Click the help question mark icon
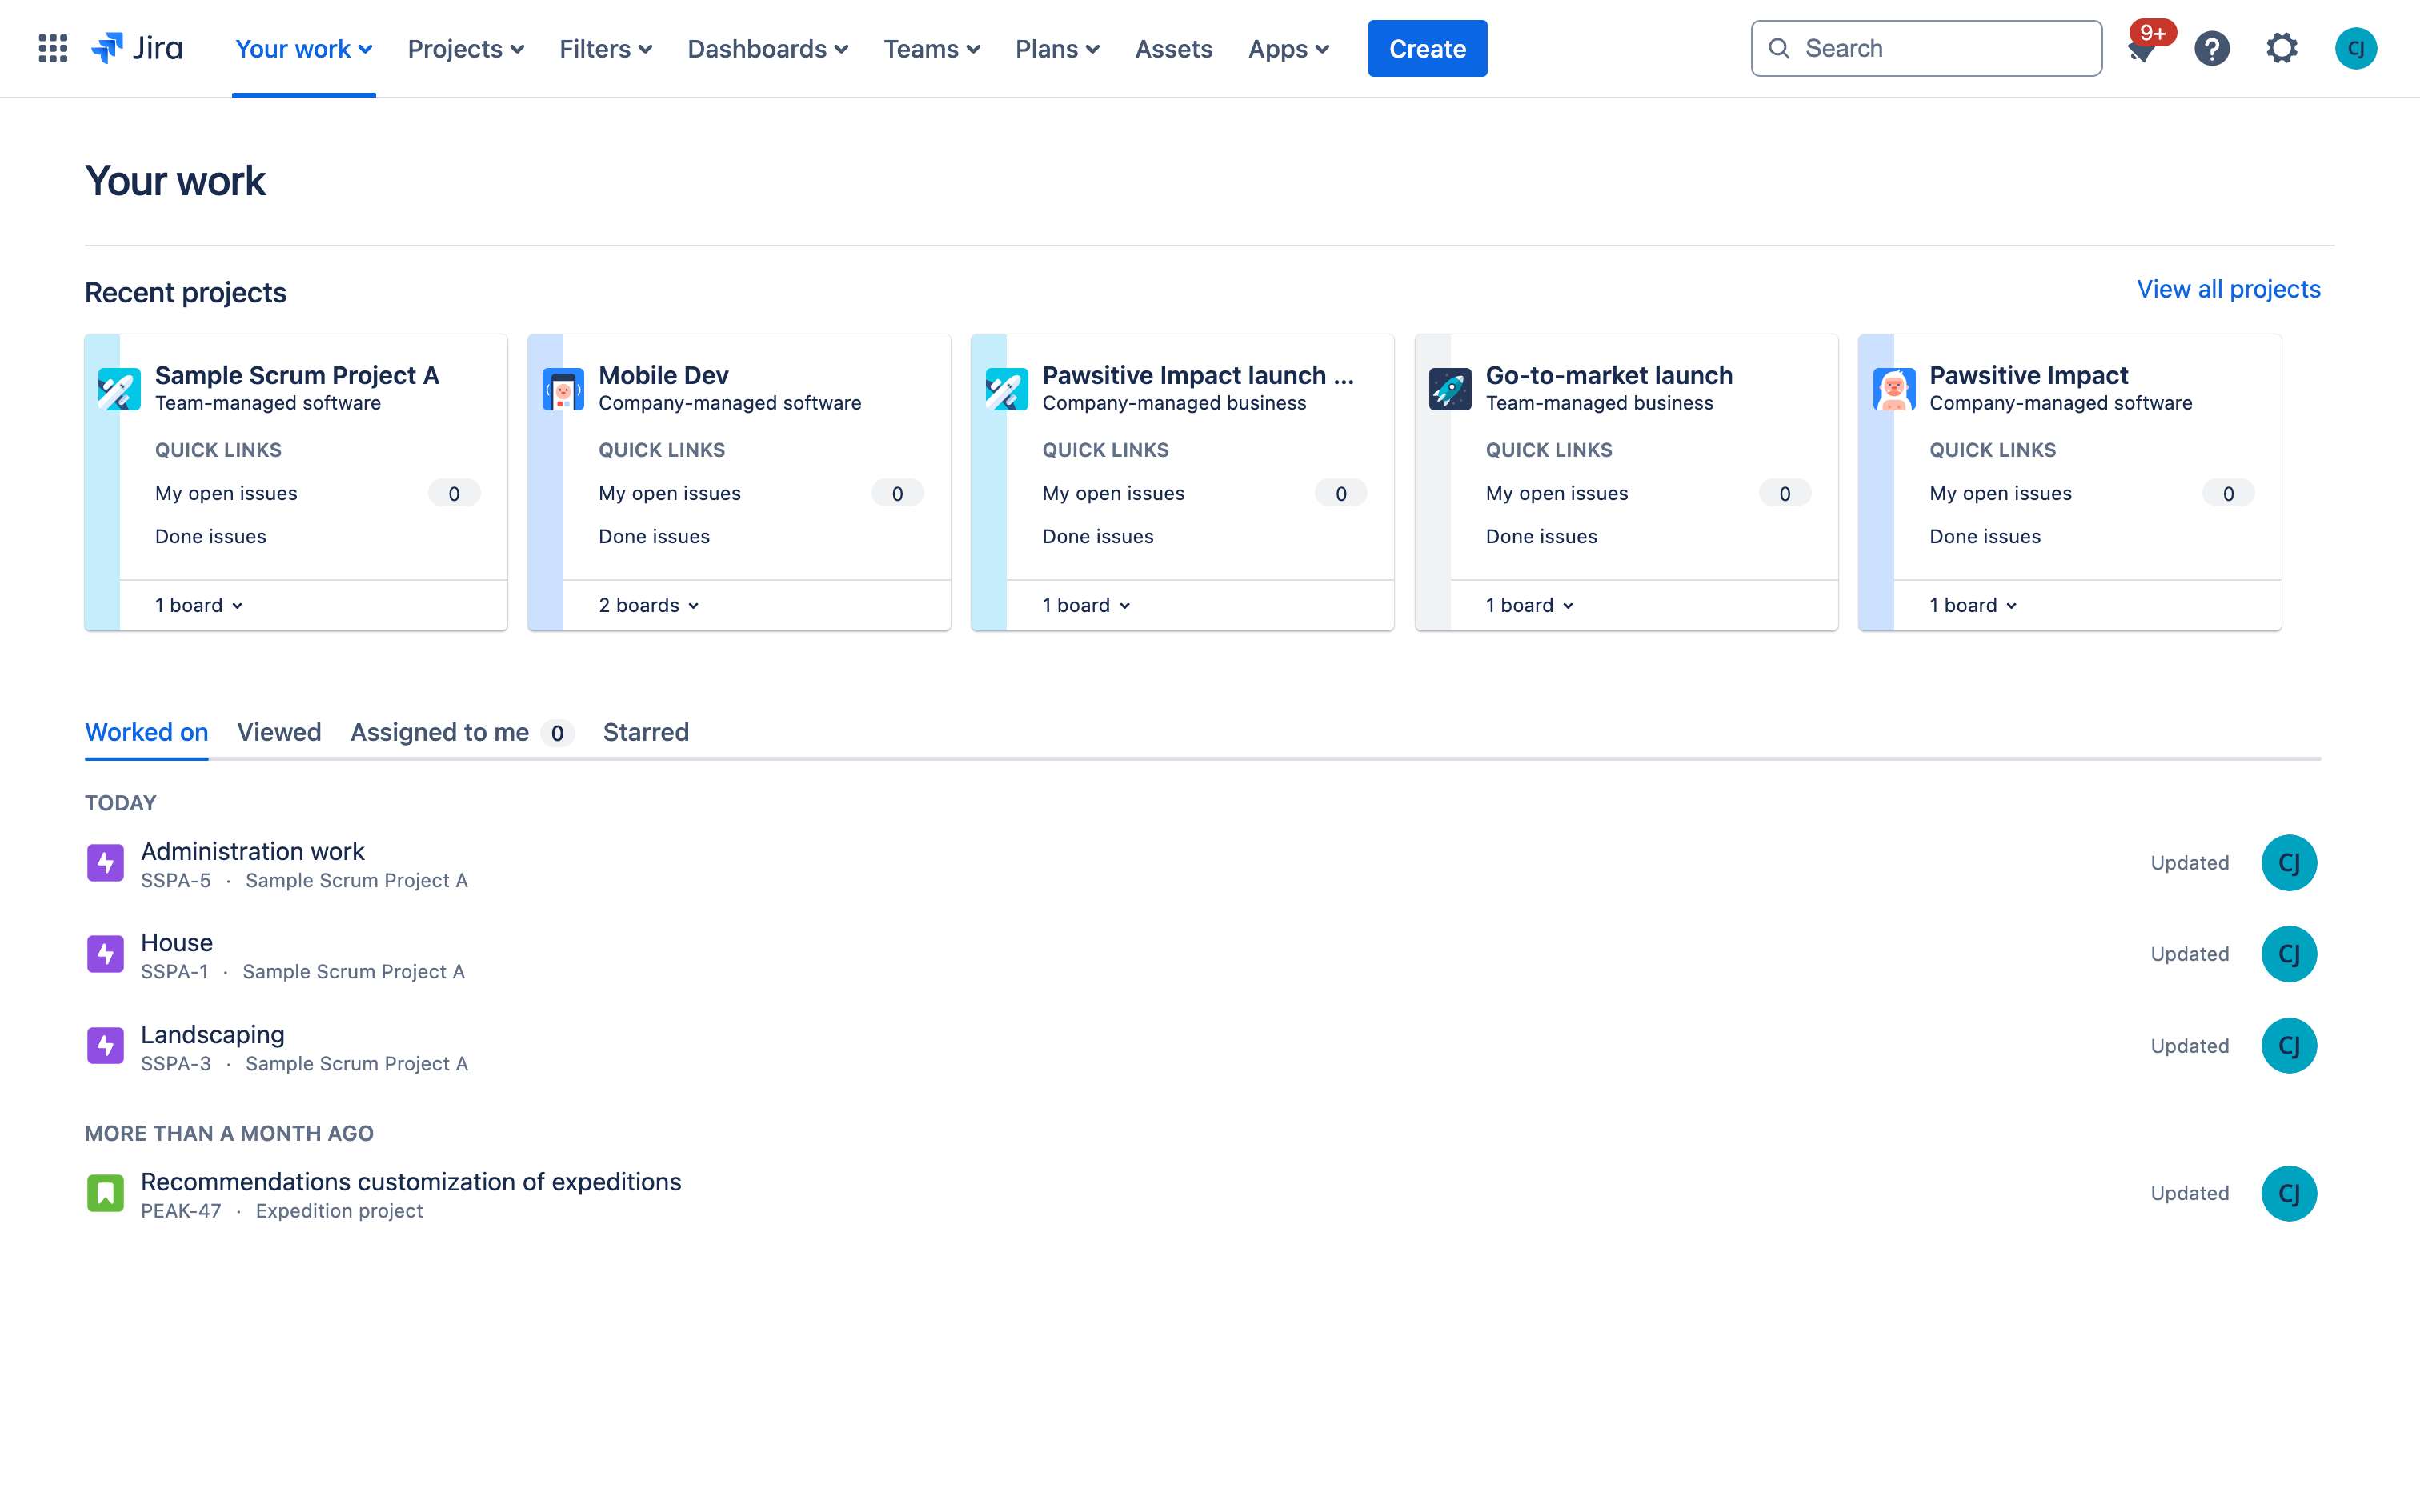This screenshot has width=2420, height=1512. click(x=2211, y=47)
